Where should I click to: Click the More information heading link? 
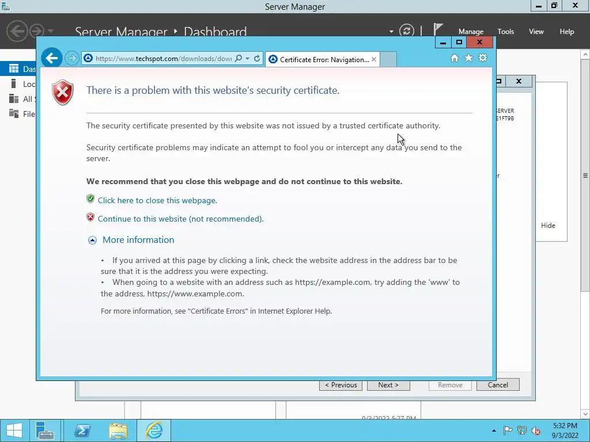[x=138, y=240]
